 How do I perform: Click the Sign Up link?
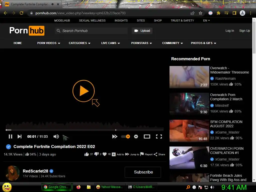point(244,31)
